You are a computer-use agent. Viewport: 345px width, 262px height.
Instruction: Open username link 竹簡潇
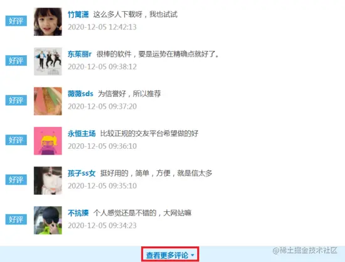click(x=78, y=14)
